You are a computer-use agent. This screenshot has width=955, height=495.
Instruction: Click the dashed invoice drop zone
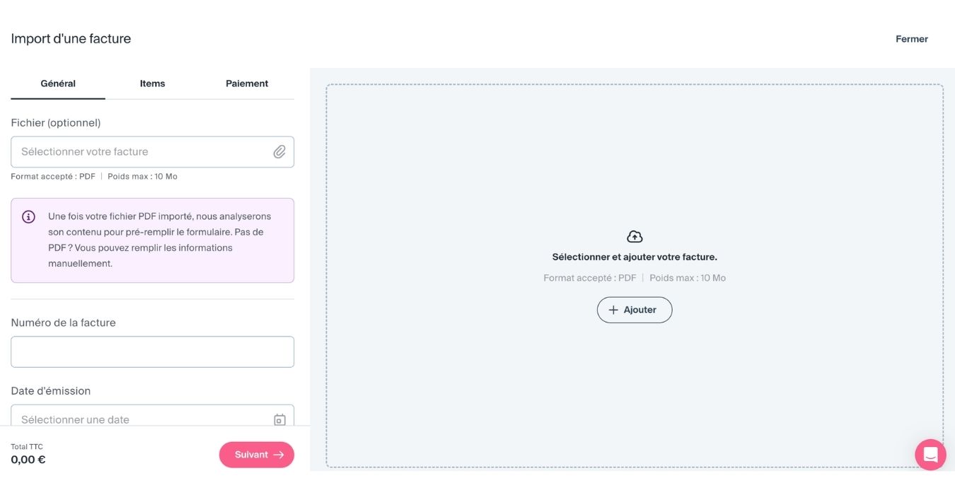coord(635,276)
